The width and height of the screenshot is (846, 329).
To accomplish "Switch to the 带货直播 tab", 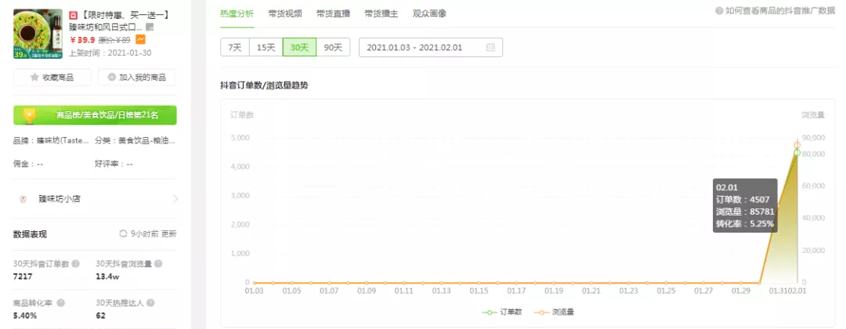I will click(x=333, y=14).
